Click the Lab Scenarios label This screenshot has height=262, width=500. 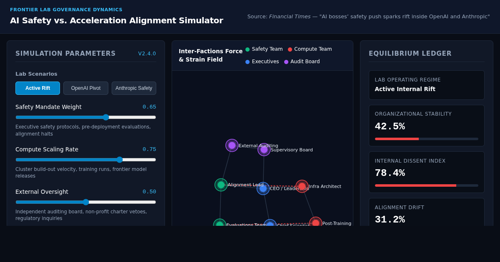[36, 74]
